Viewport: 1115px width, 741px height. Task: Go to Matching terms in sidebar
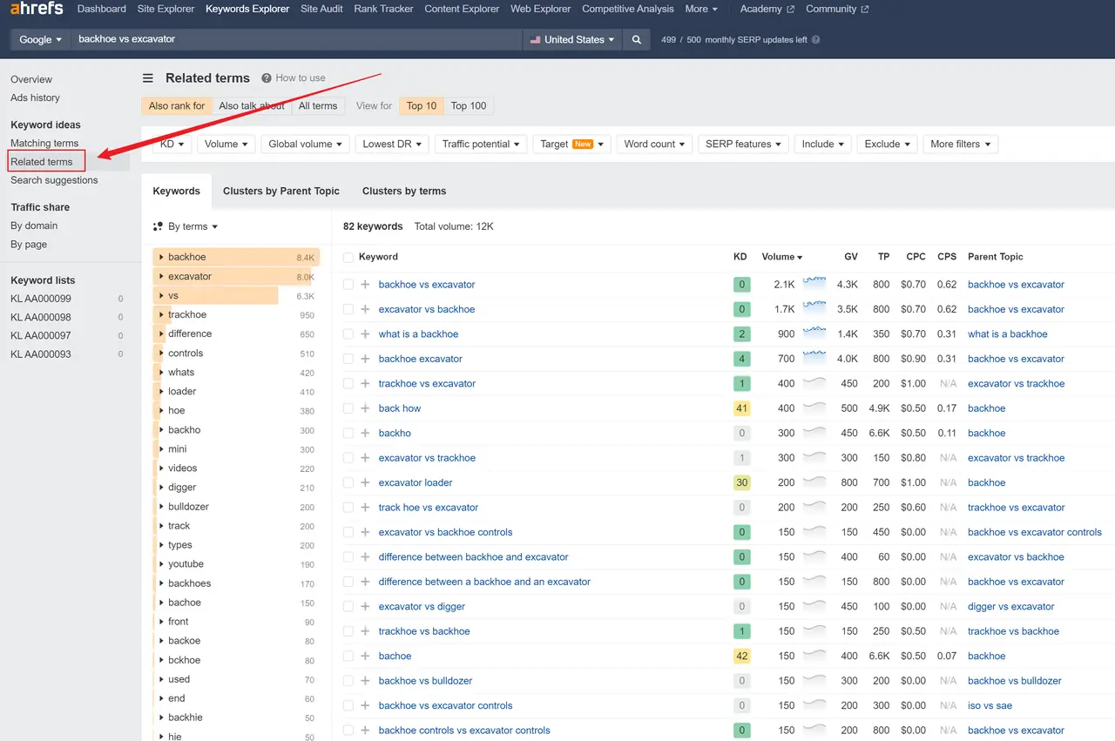44,144
